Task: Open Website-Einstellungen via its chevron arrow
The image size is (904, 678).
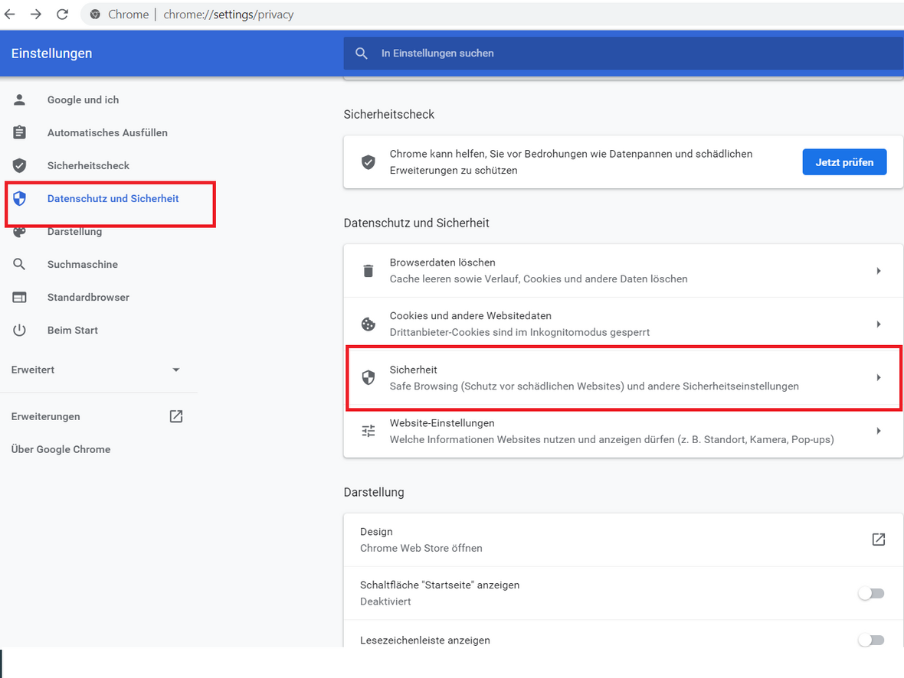Action: [879, 432]
